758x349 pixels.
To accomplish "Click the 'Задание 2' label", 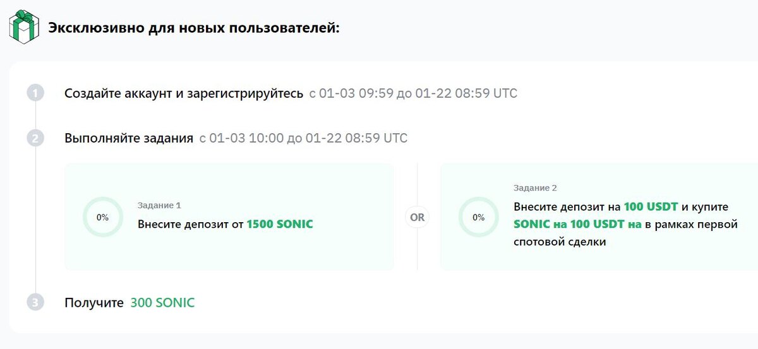I will click(x=535, y=188).
